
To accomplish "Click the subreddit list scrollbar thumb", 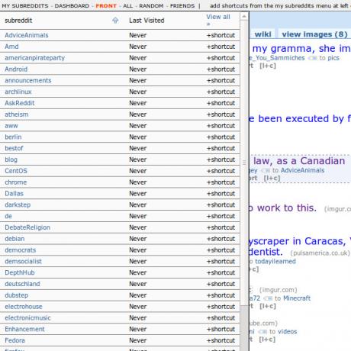I will [244, 163].
